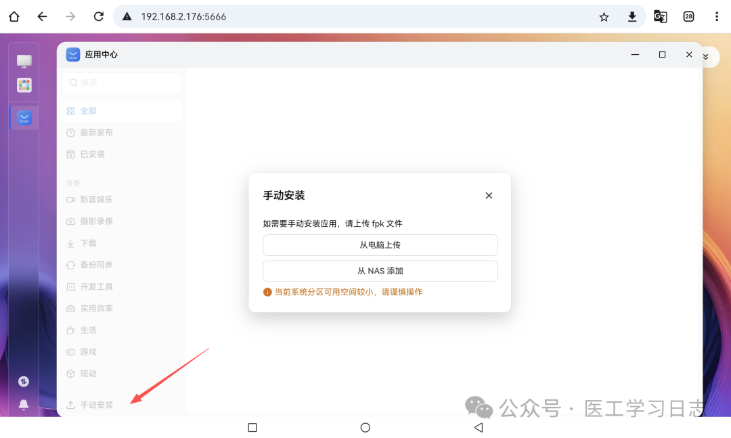Open the app launcher grid icon in the dock
The width and height of the screenshot is (731, 438).
point(24,85)
